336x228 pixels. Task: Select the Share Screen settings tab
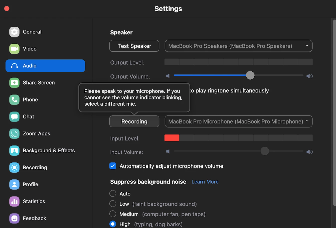[45, 83]
